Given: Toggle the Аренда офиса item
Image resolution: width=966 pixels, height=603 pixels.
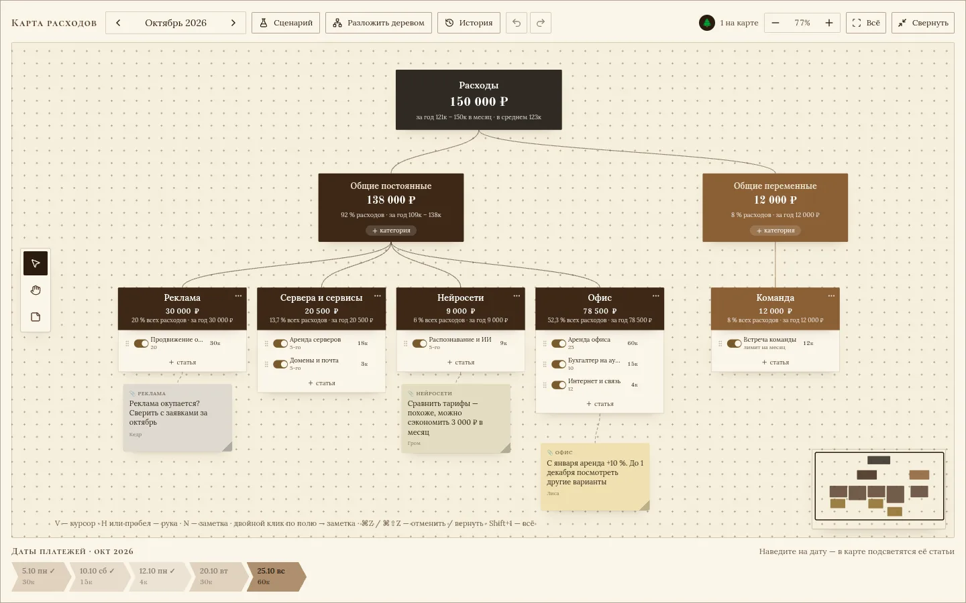Looking at the screenshot, I should point(559,343).
